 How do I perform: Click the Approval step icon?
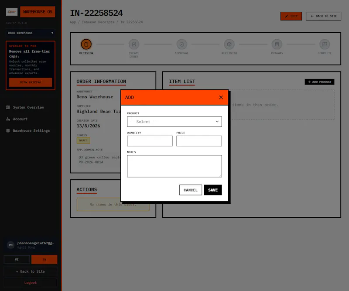[x=181, y=44]
